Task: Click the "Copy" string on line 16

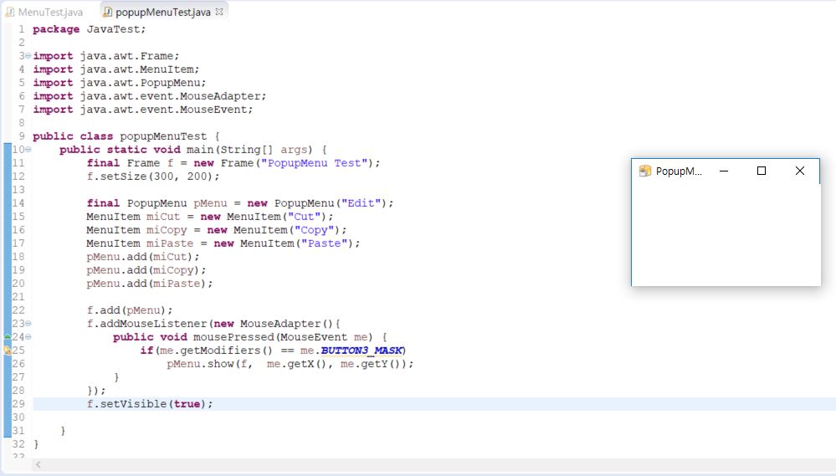Action: click(314, 230)
